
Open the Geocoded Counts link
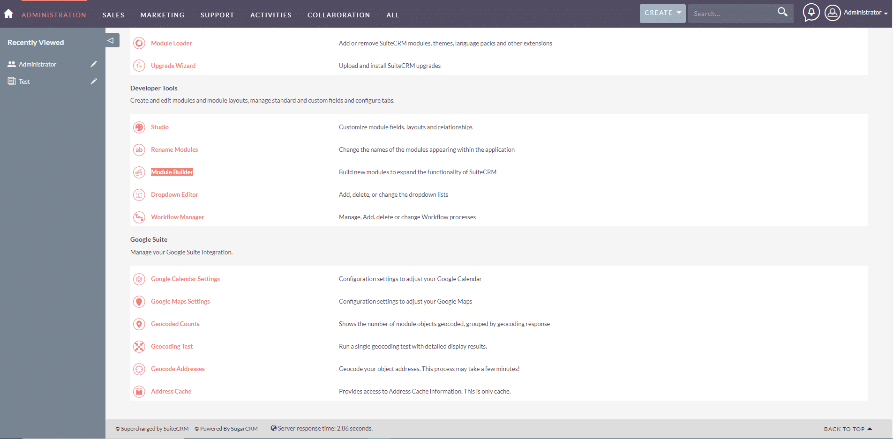(x=175, y=324)
